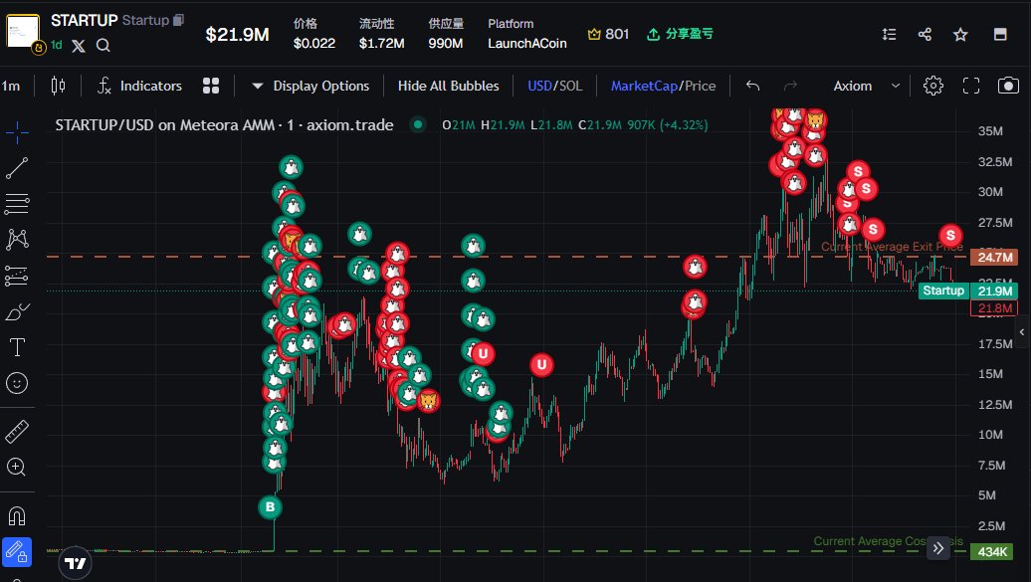
Task: Click the lowest red U bubble
Action: coord(541,365)
